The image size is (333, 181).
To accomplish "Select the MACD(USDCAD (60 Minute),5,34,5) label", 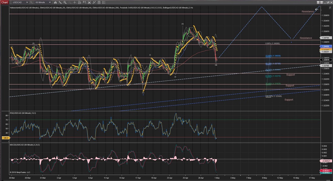I will pyautogui.click(x=25, y=145).
